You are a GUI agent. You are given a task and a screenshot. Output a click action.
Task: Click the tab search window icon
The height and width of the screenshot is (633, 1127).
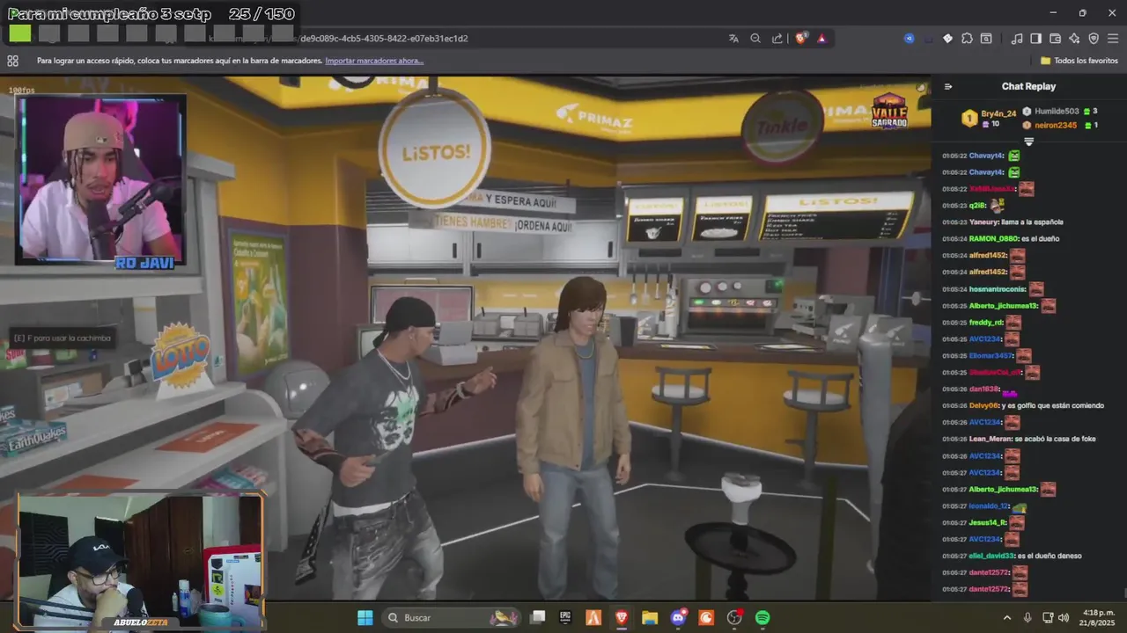[986, 39]
